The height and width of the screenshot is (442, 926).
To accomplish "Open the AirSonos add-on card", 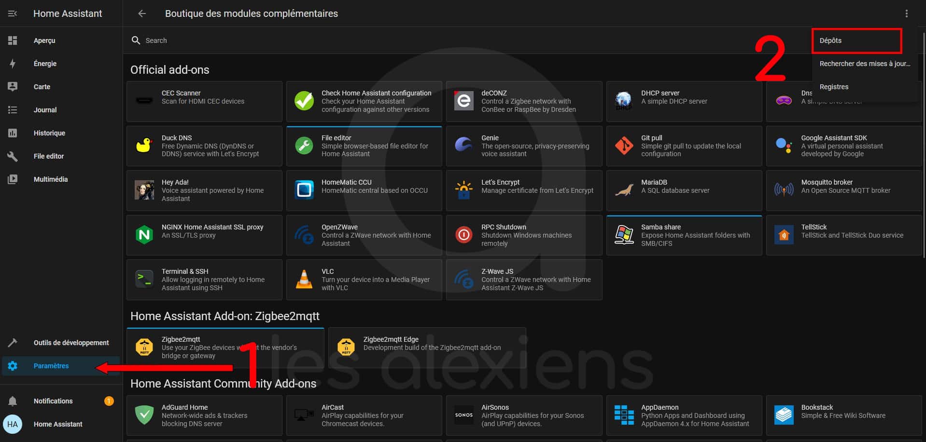I will [x=524, y=415].
